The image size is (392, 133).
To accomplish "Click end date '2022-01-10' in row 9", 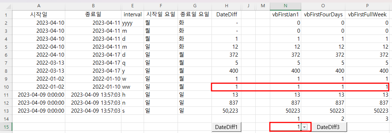I will (93, 79).
